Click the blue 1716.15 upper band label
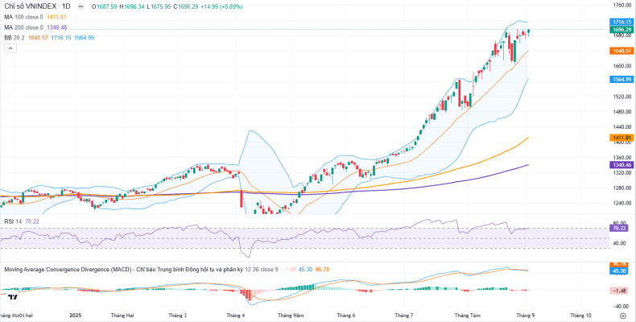Viewport: 636px width, 322px height. pyautogui.click(x=622, y=22)
